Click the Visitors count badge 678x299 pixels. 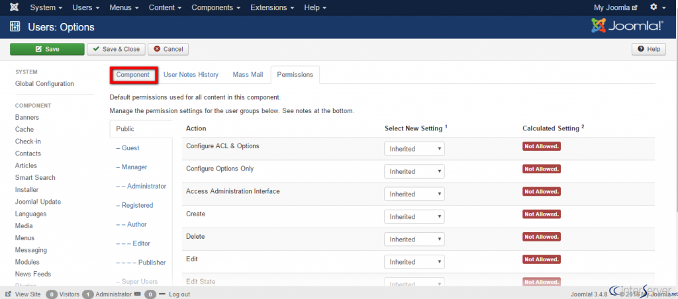pos(52,294)
